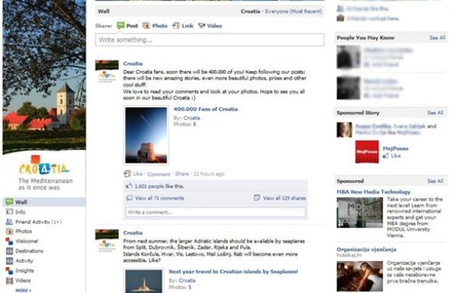Image resolution: width=457 pixels, height=293 pixels.
Task: Click See All for Sponsored Story
Action: tap(435, 113)
